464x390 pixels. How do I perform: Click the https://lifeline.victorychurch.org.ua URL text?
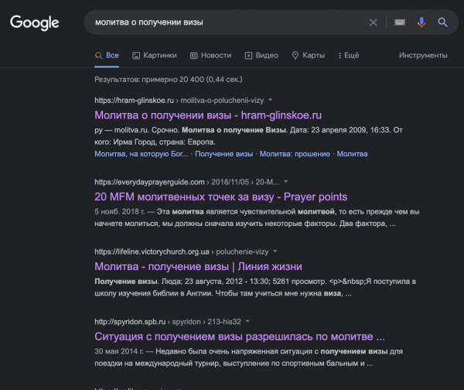point(152,251)
